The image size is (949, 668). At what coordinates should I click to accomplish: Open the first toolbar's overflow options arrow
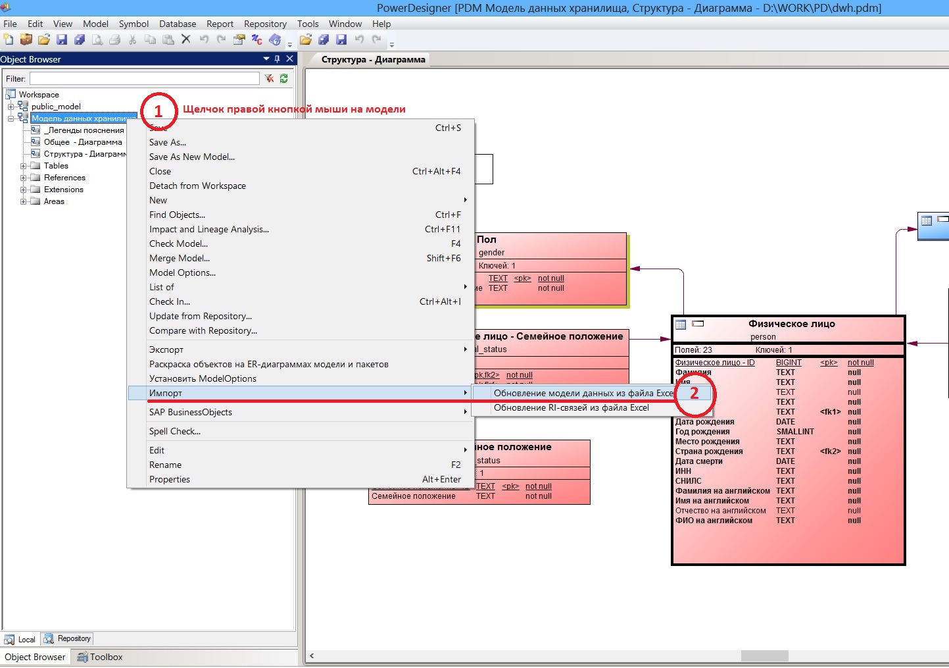(290, 45)
